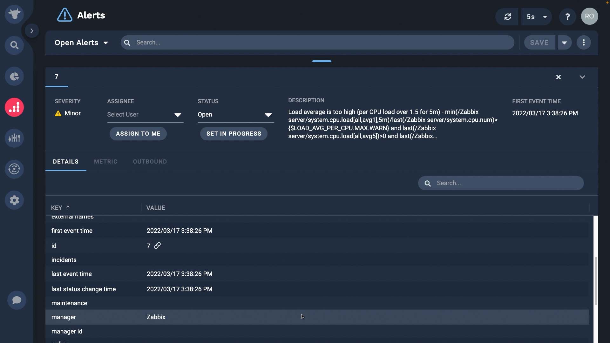Image resolution: width=610 pixels, height=343 pixels.
Task: Click the alert details search input field
Action: (x=501, y=183)
